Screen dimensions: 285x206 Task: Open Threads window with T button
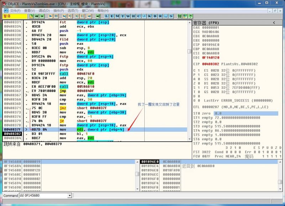(123, 16)
